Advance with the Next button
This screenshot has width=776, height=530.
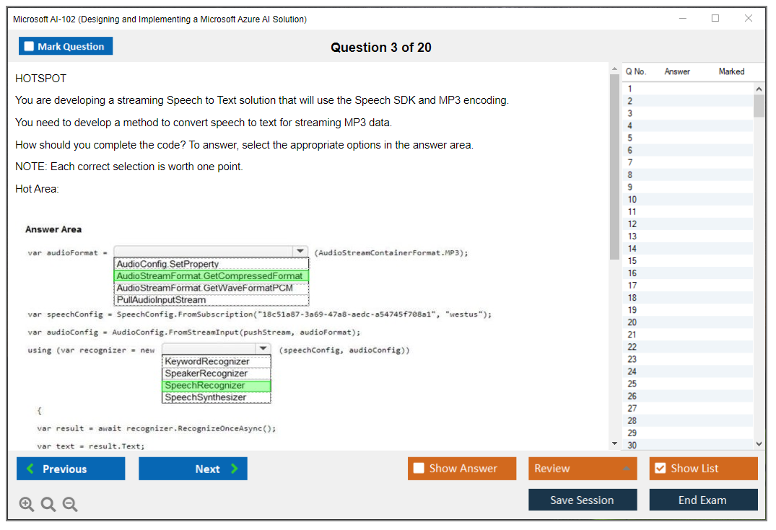coord(193,469)
